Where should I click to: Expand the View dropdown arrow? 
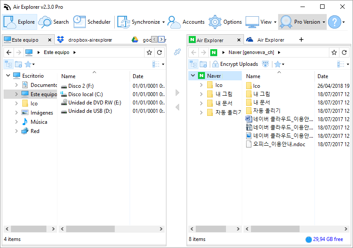[x=275, y=22]
